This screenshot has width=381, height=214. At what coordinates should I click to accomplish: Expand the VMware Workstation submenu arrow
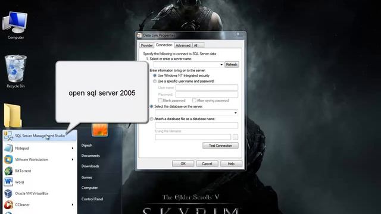pyautogui.click(x=73, y=159)
